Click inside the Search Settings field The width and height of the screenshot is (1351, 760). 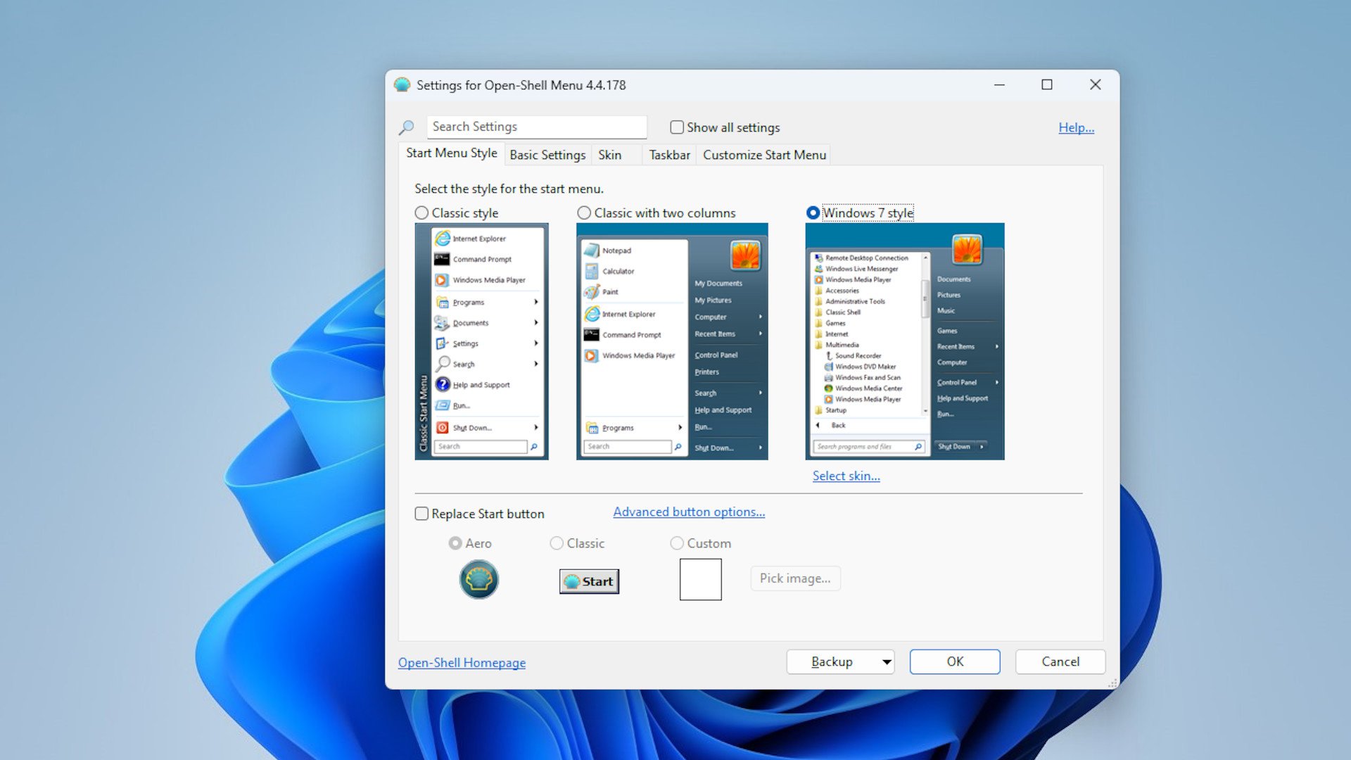tap(537, 127)
